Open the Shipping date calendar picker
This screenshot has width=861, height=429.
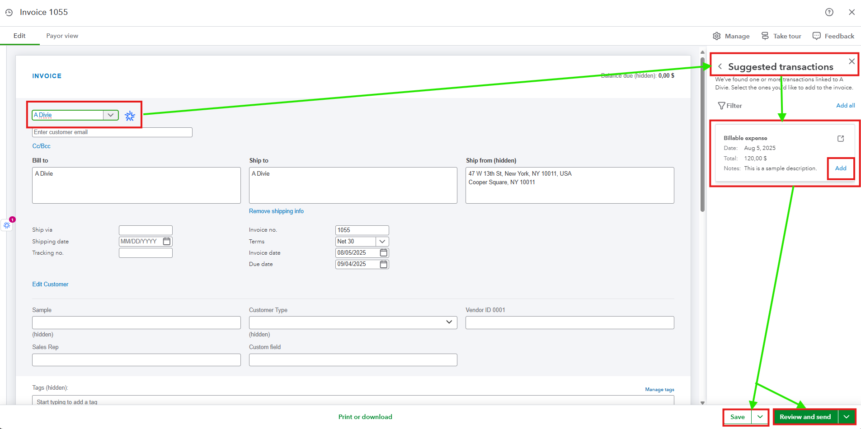coord(167,242)
